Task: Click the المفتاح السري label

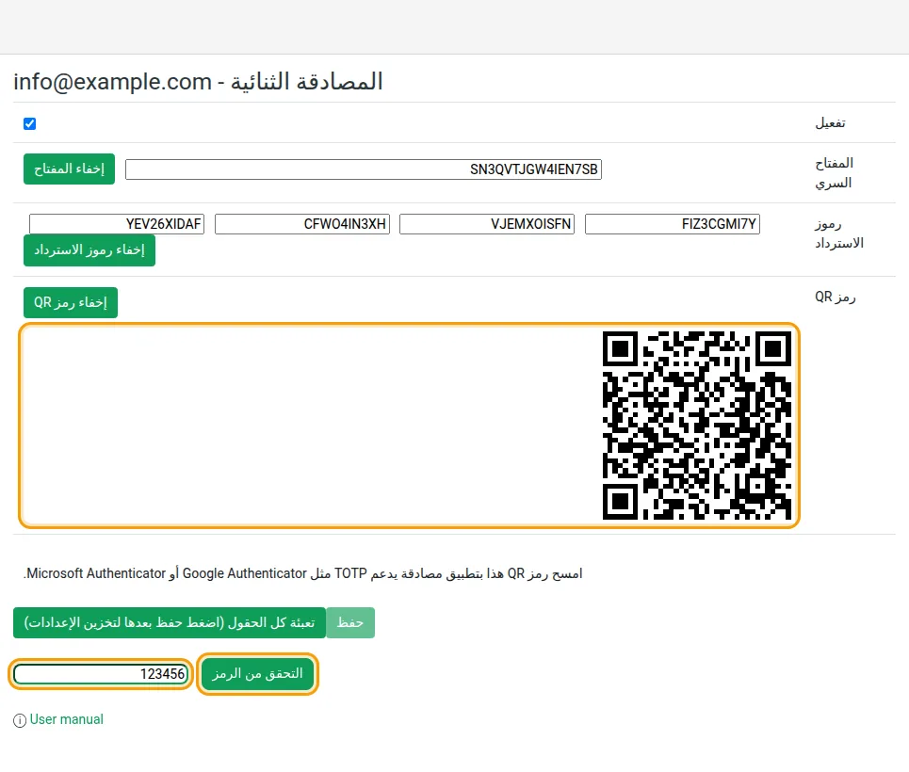Action: (x=835, y=172)
